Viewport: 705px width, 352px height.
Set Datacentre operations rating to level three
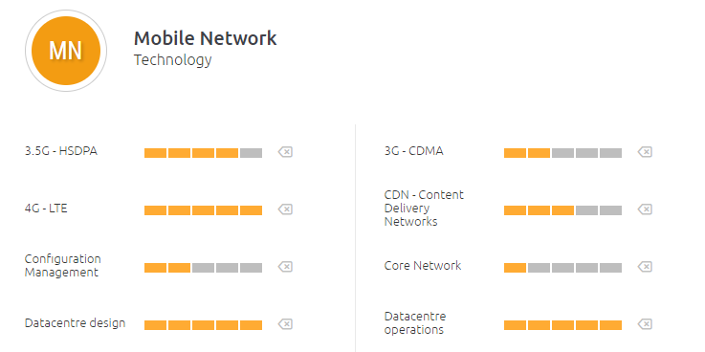coord(562,325)
